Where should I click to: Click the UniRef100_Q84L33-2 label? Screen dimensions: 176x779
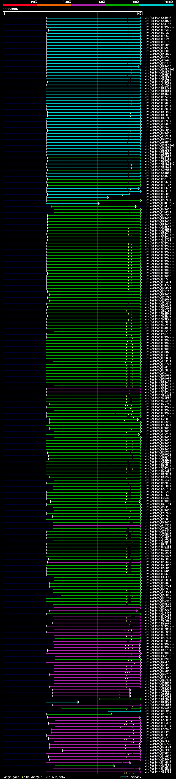pyautogui.click(x=159, y=164)
